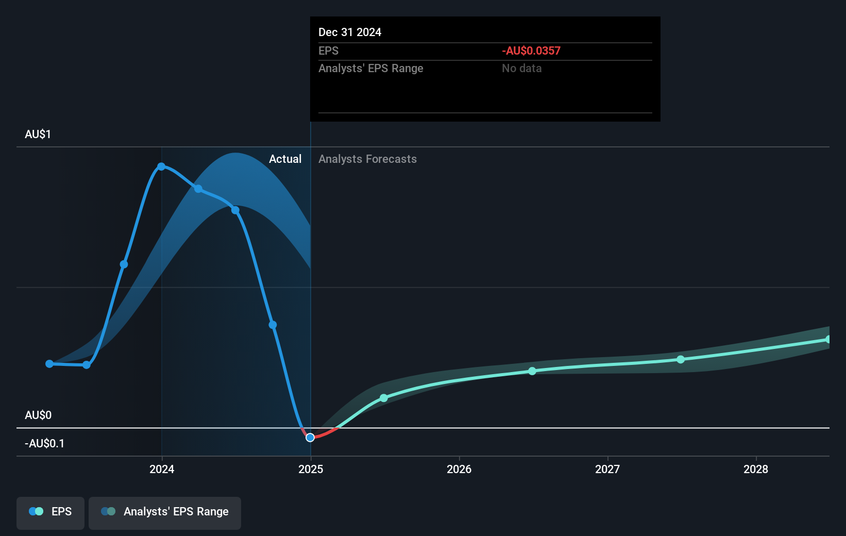Select the highlighted Dec 31 2024 EPS data point
The height and width of the screenshot is (536, 846).
point(310,438)
